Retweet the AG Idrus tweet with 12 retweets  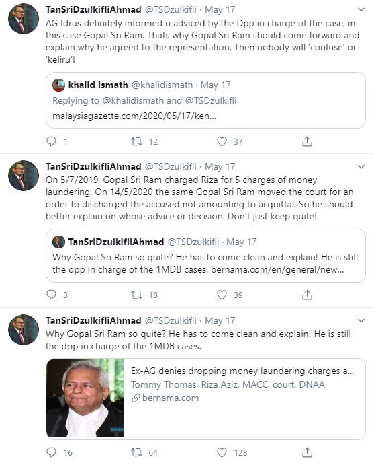point(137,141)
